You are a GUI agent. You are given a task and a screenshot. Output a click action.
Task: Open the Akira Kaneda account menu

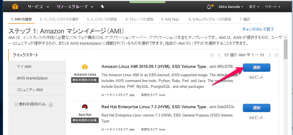coord(231,7)
